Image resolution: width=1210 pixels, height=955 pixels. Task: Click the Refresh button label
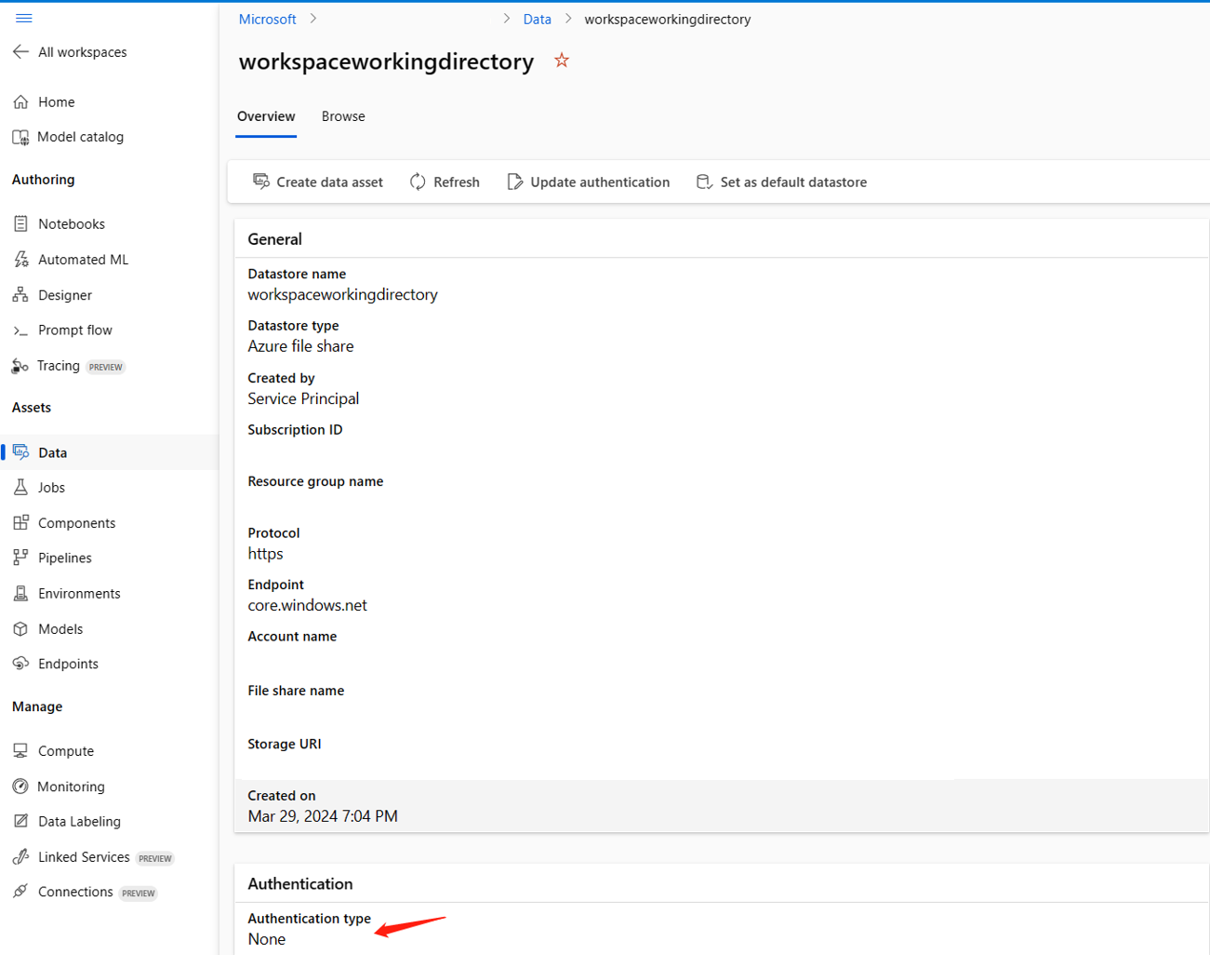point(457,182)
